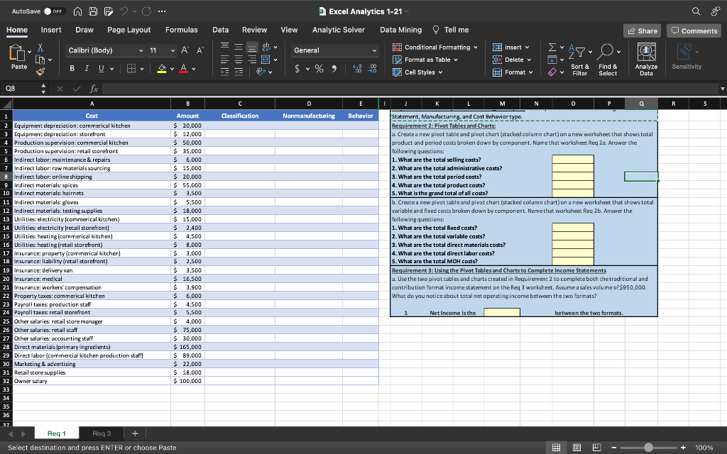727x454 pixels.
Task: Toggle bold formatting
Action: pos(72,68)
